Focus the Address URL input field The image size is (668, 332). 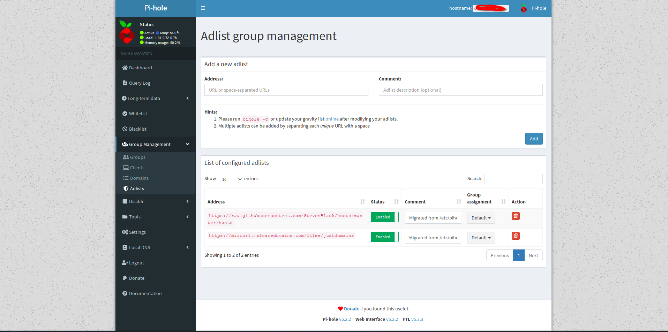pyautogui.click(x=286, y=90)
